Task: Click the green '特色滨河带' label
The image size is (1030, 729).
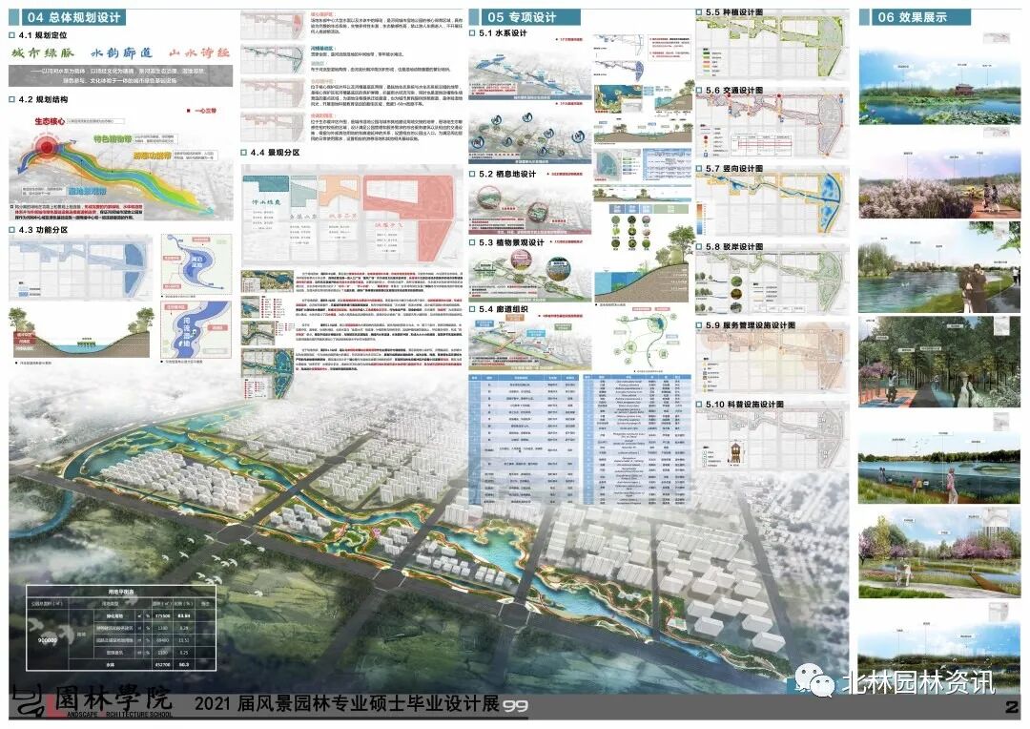Action: tap(113, 138)
